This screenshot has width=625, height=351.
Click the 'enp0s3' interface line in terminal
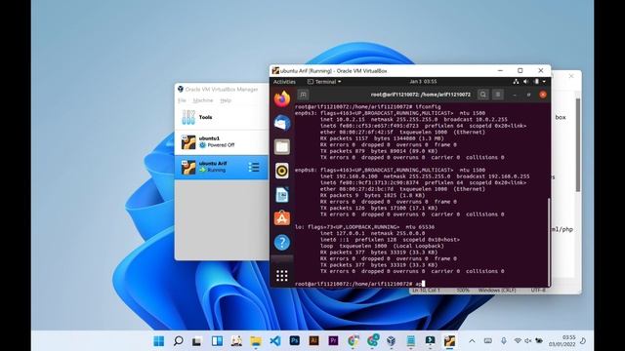[390, 113]
